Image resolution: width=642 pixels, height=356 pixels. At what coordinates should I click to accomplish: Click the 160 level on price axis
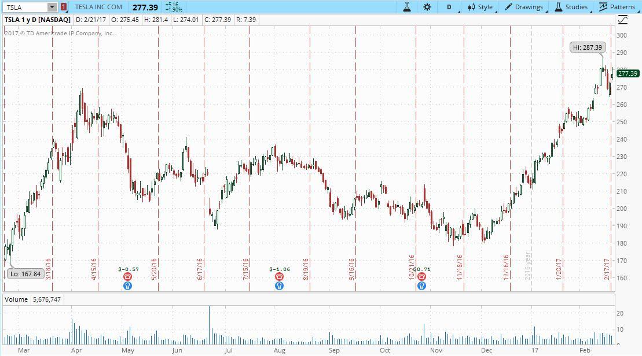622,278
